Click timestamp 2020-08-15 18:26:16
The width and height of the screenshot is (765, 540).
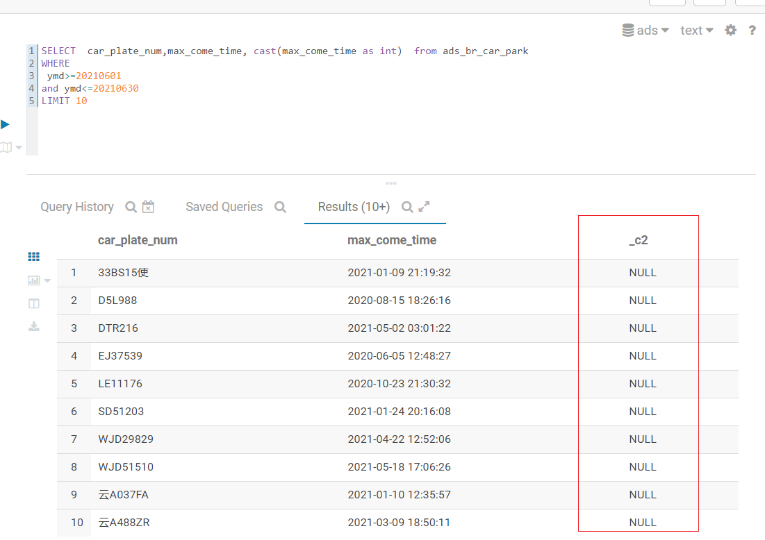399,301
